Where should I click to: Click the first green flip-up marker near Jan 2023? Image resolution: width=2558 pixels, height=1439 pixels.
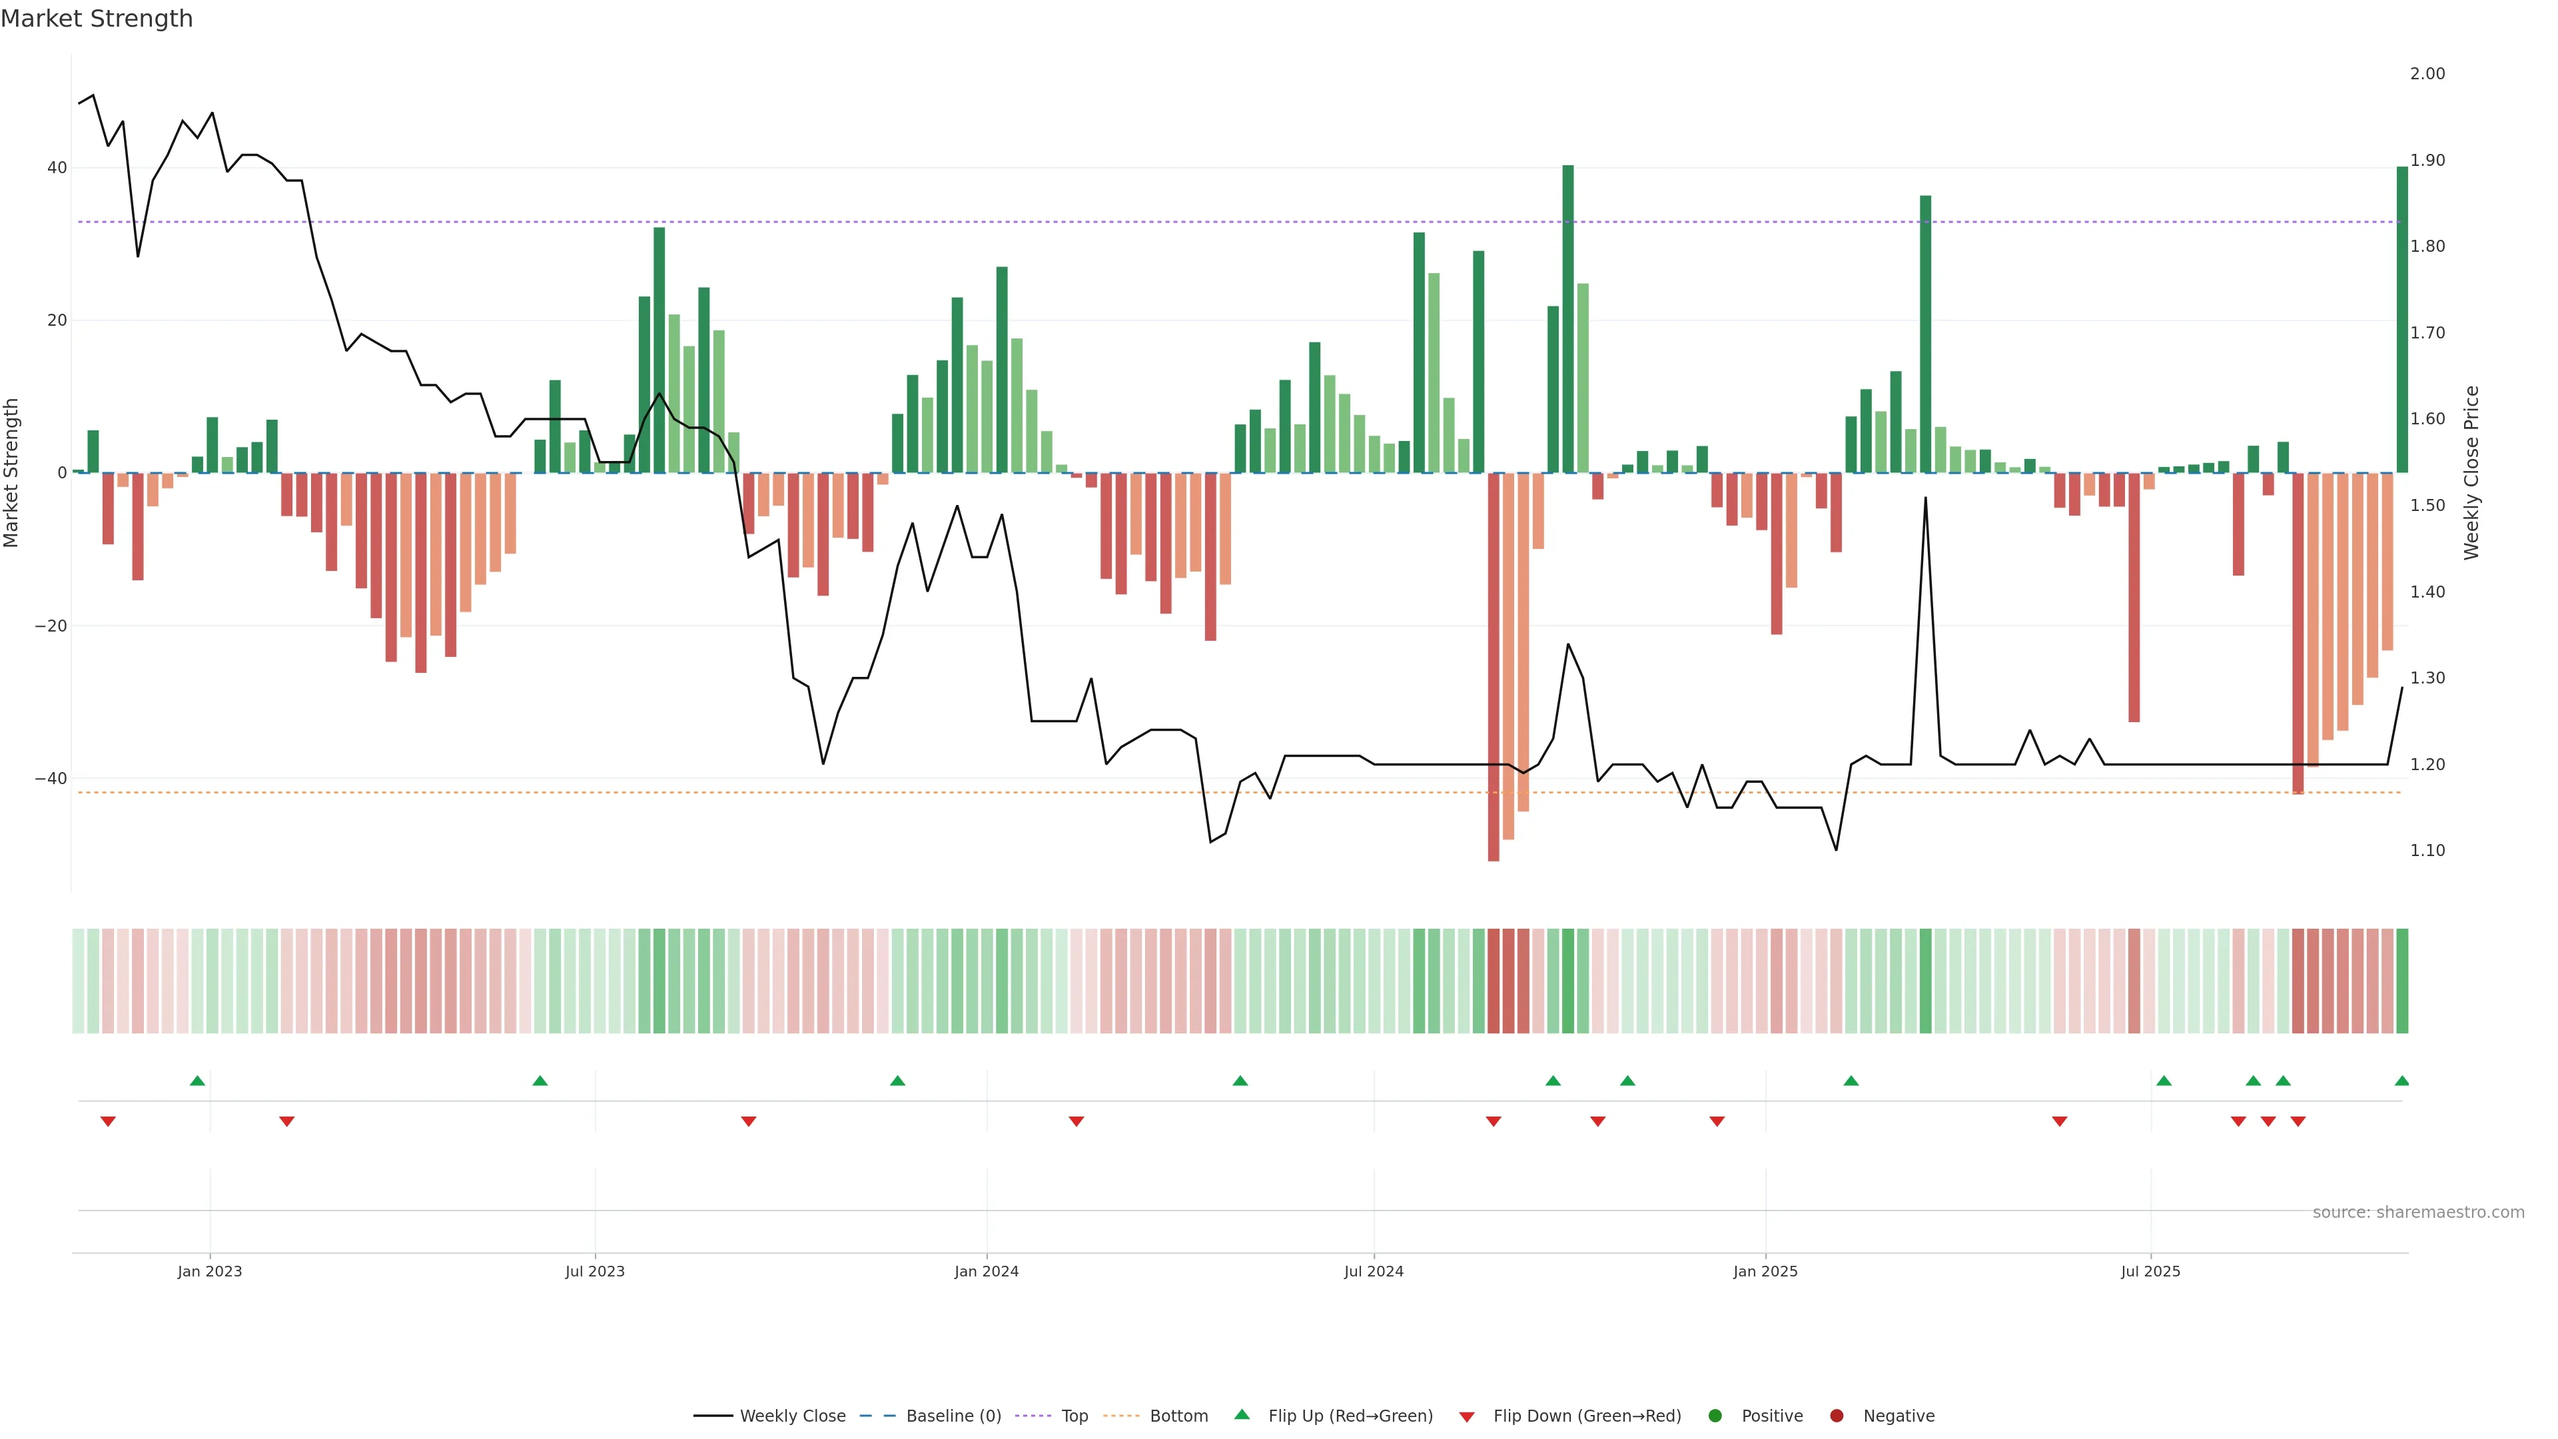pos(198,1081)
